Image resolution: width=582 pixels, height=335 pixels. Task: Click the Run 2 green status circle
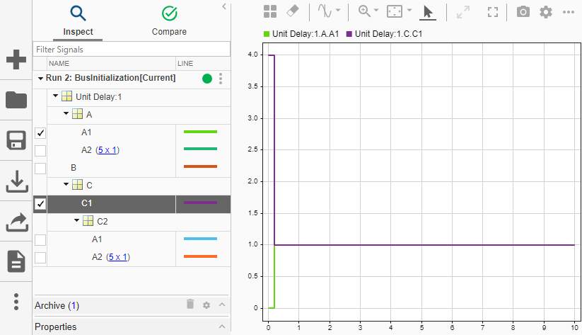pos(207,79)
